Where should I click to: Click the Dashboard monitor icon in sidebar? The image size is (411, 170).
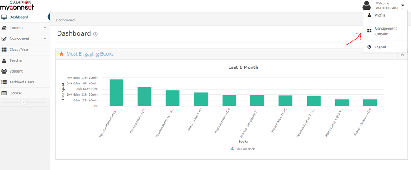click(x=4, y=17)
